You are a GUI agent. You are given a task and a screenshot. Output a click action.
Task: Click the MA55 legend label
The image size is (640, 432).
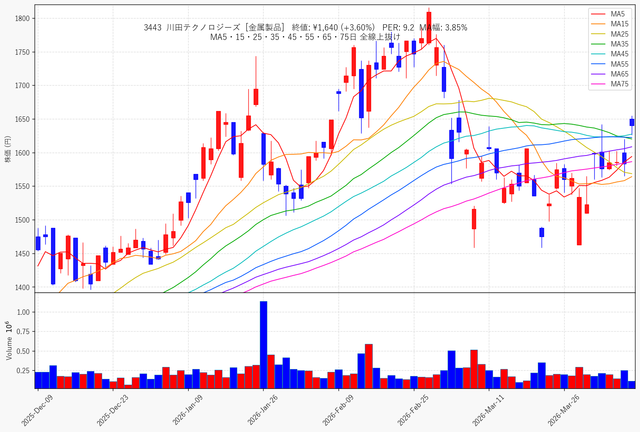pyautogui.click(x=619, y=64)
